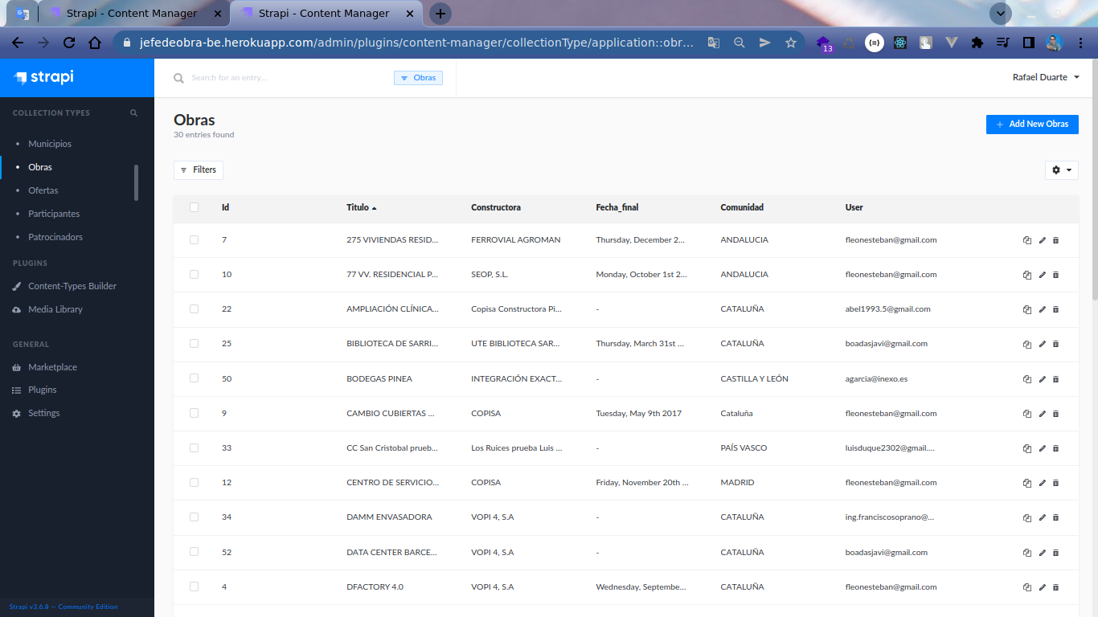1098x617 pixels.
Task: Open the Content-Types Builder plugin
Action: tap(72, 286)
